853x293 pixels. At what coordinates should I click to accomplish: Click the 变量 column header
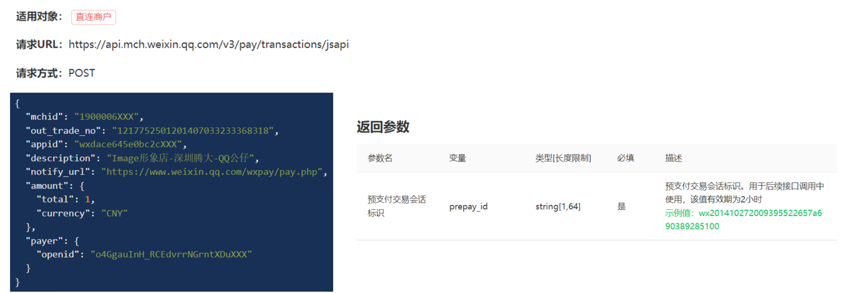[457, 158]
